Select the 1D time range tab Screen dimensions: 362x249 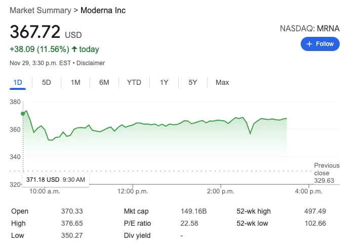tap(18, 82)
